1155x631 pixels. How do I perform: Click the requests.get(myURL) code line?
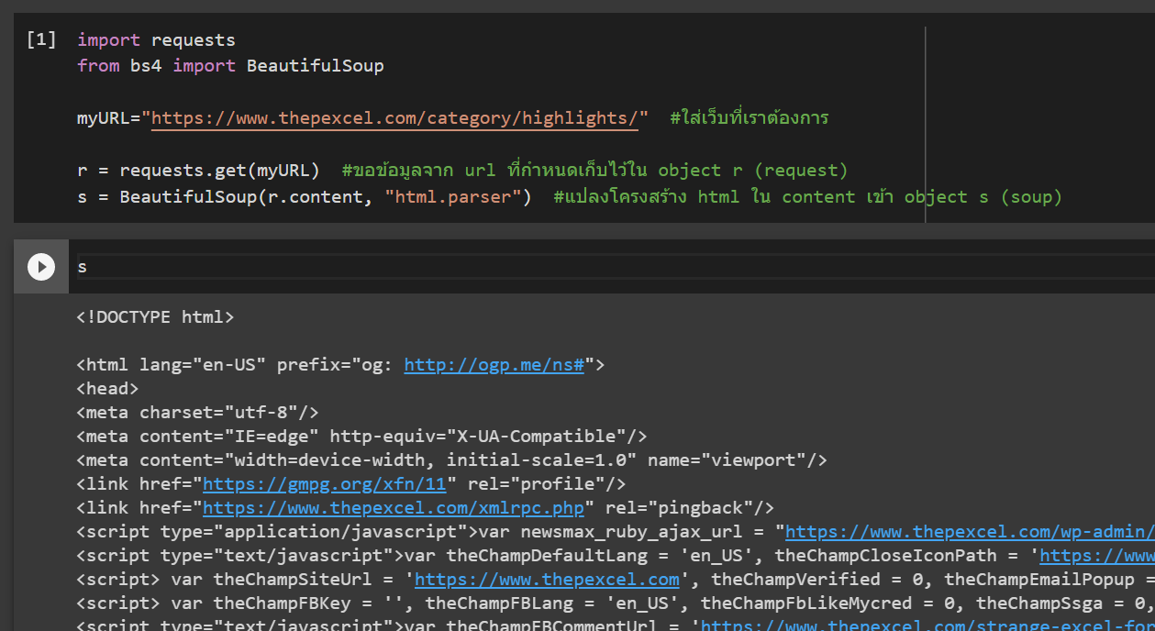(198, 171)
